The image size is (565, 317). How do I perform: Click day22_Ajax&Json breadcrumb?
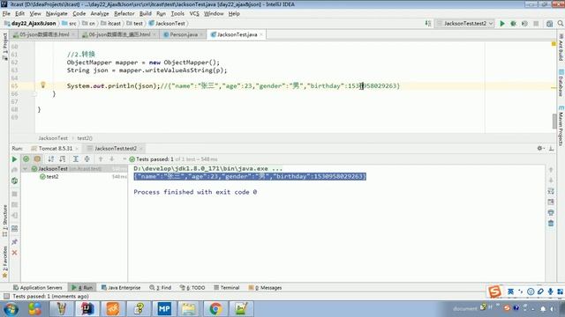click(34, 24)
